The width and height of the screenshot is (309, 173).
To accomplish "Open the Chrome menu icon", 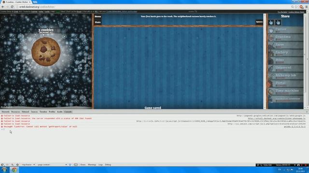I will click(307, 7).
